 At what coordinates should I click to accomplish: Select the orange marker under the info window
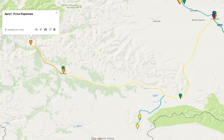(x=31, y=43)
